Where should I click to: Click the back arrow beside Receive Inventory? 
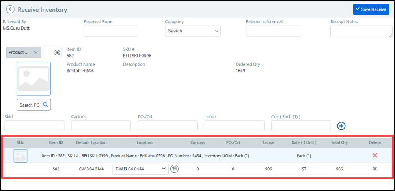10,10
